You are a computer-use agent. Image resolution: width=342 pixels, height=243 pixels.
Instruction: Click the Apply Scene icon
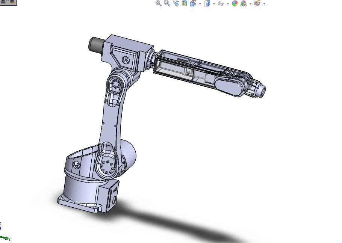coord(244,3)
